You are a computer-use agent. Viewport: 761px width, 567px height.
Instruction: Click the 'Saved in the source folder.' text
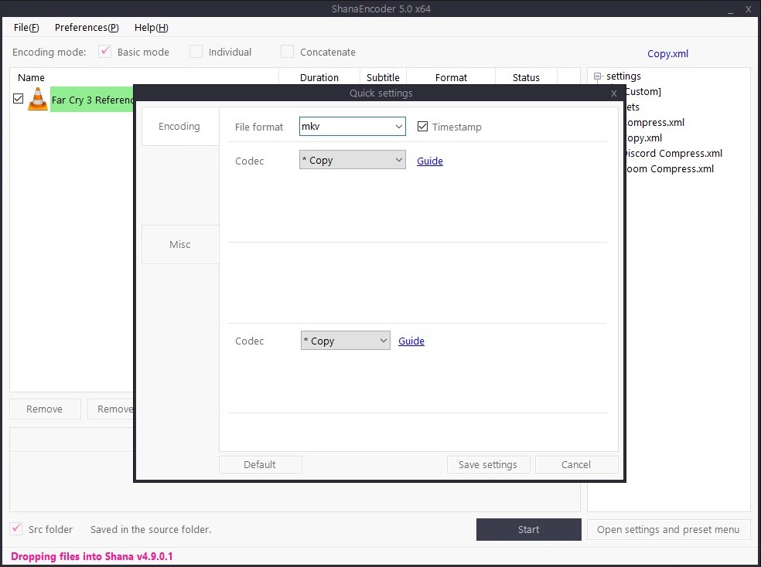coord(151,530)
